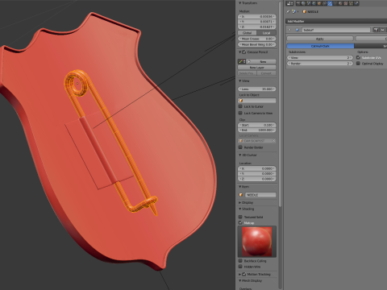Screen dimensions: 387x290
Task: Open the Add Modifier dropdown
Action: coord(336,21)
